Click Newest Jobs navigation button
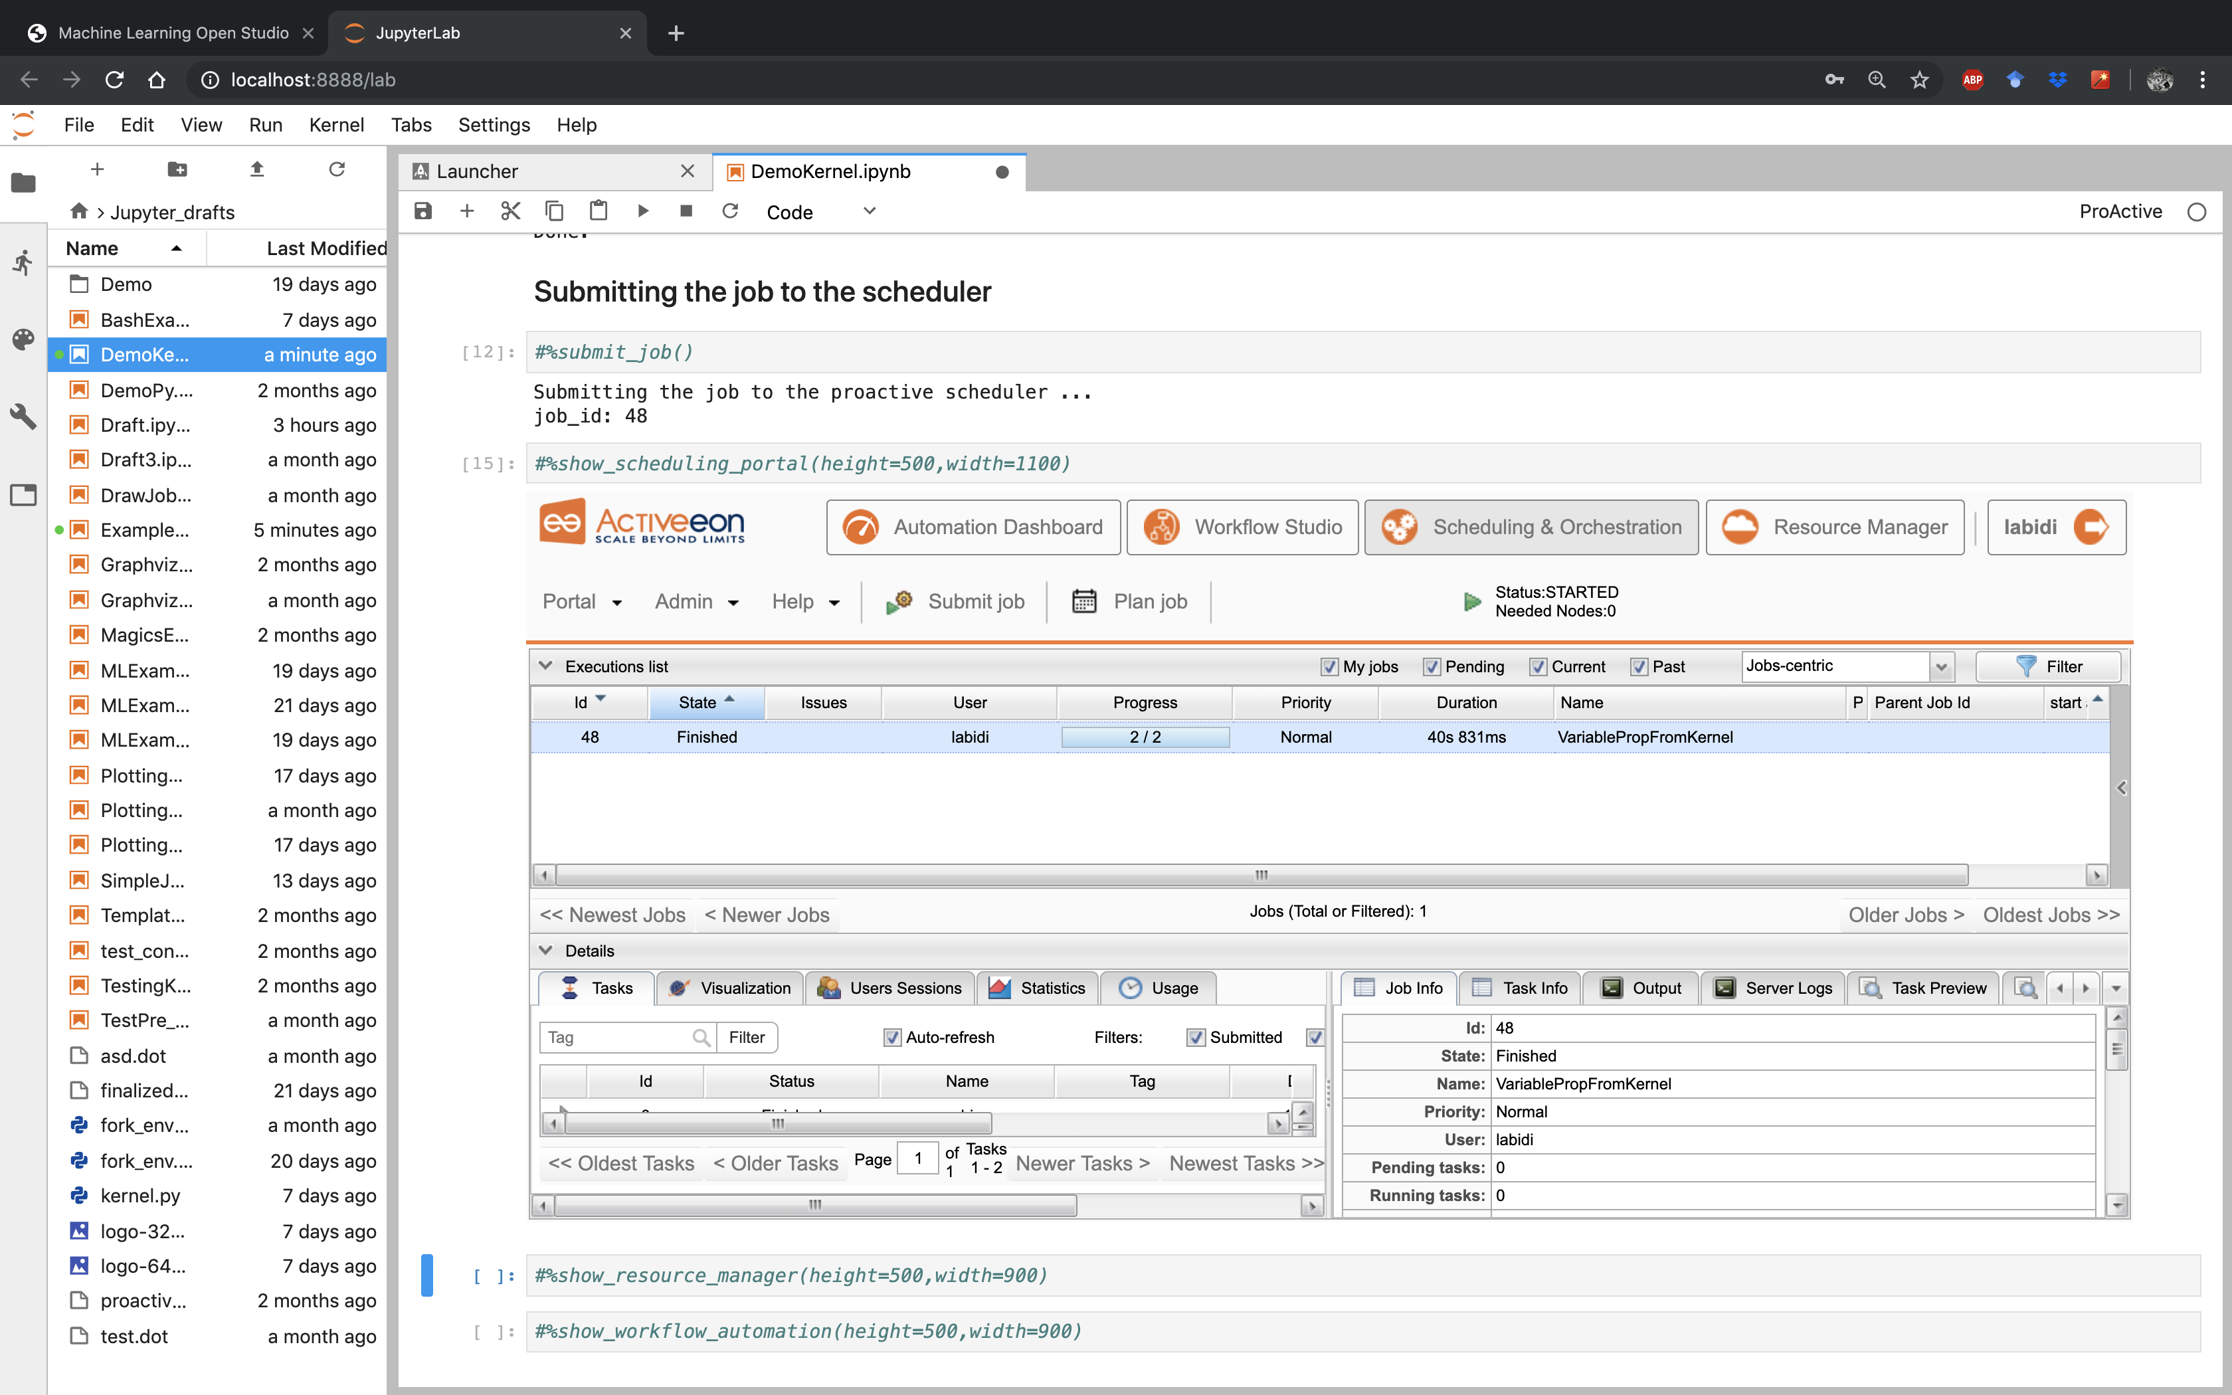Viewport: 2232px width, 1395px height. click(614, 913)
